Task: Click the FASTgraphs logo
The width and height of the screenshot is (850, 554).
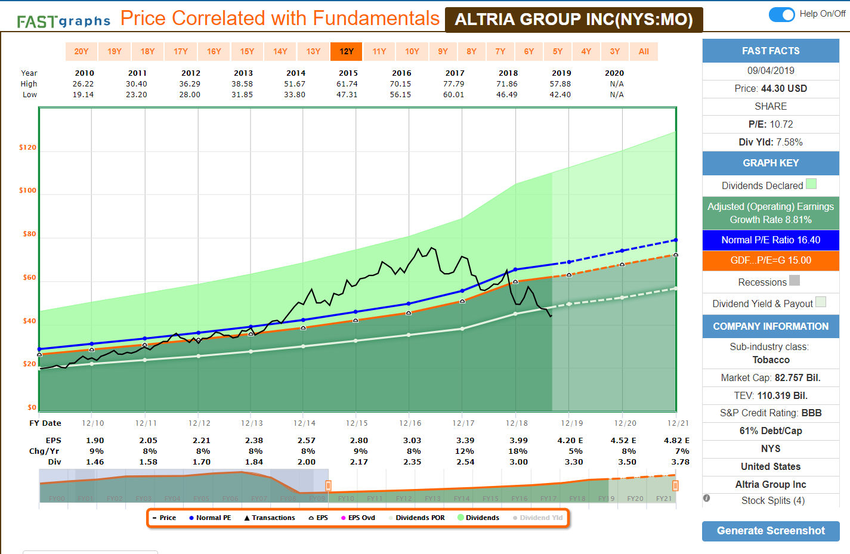Action: (64, 21)
